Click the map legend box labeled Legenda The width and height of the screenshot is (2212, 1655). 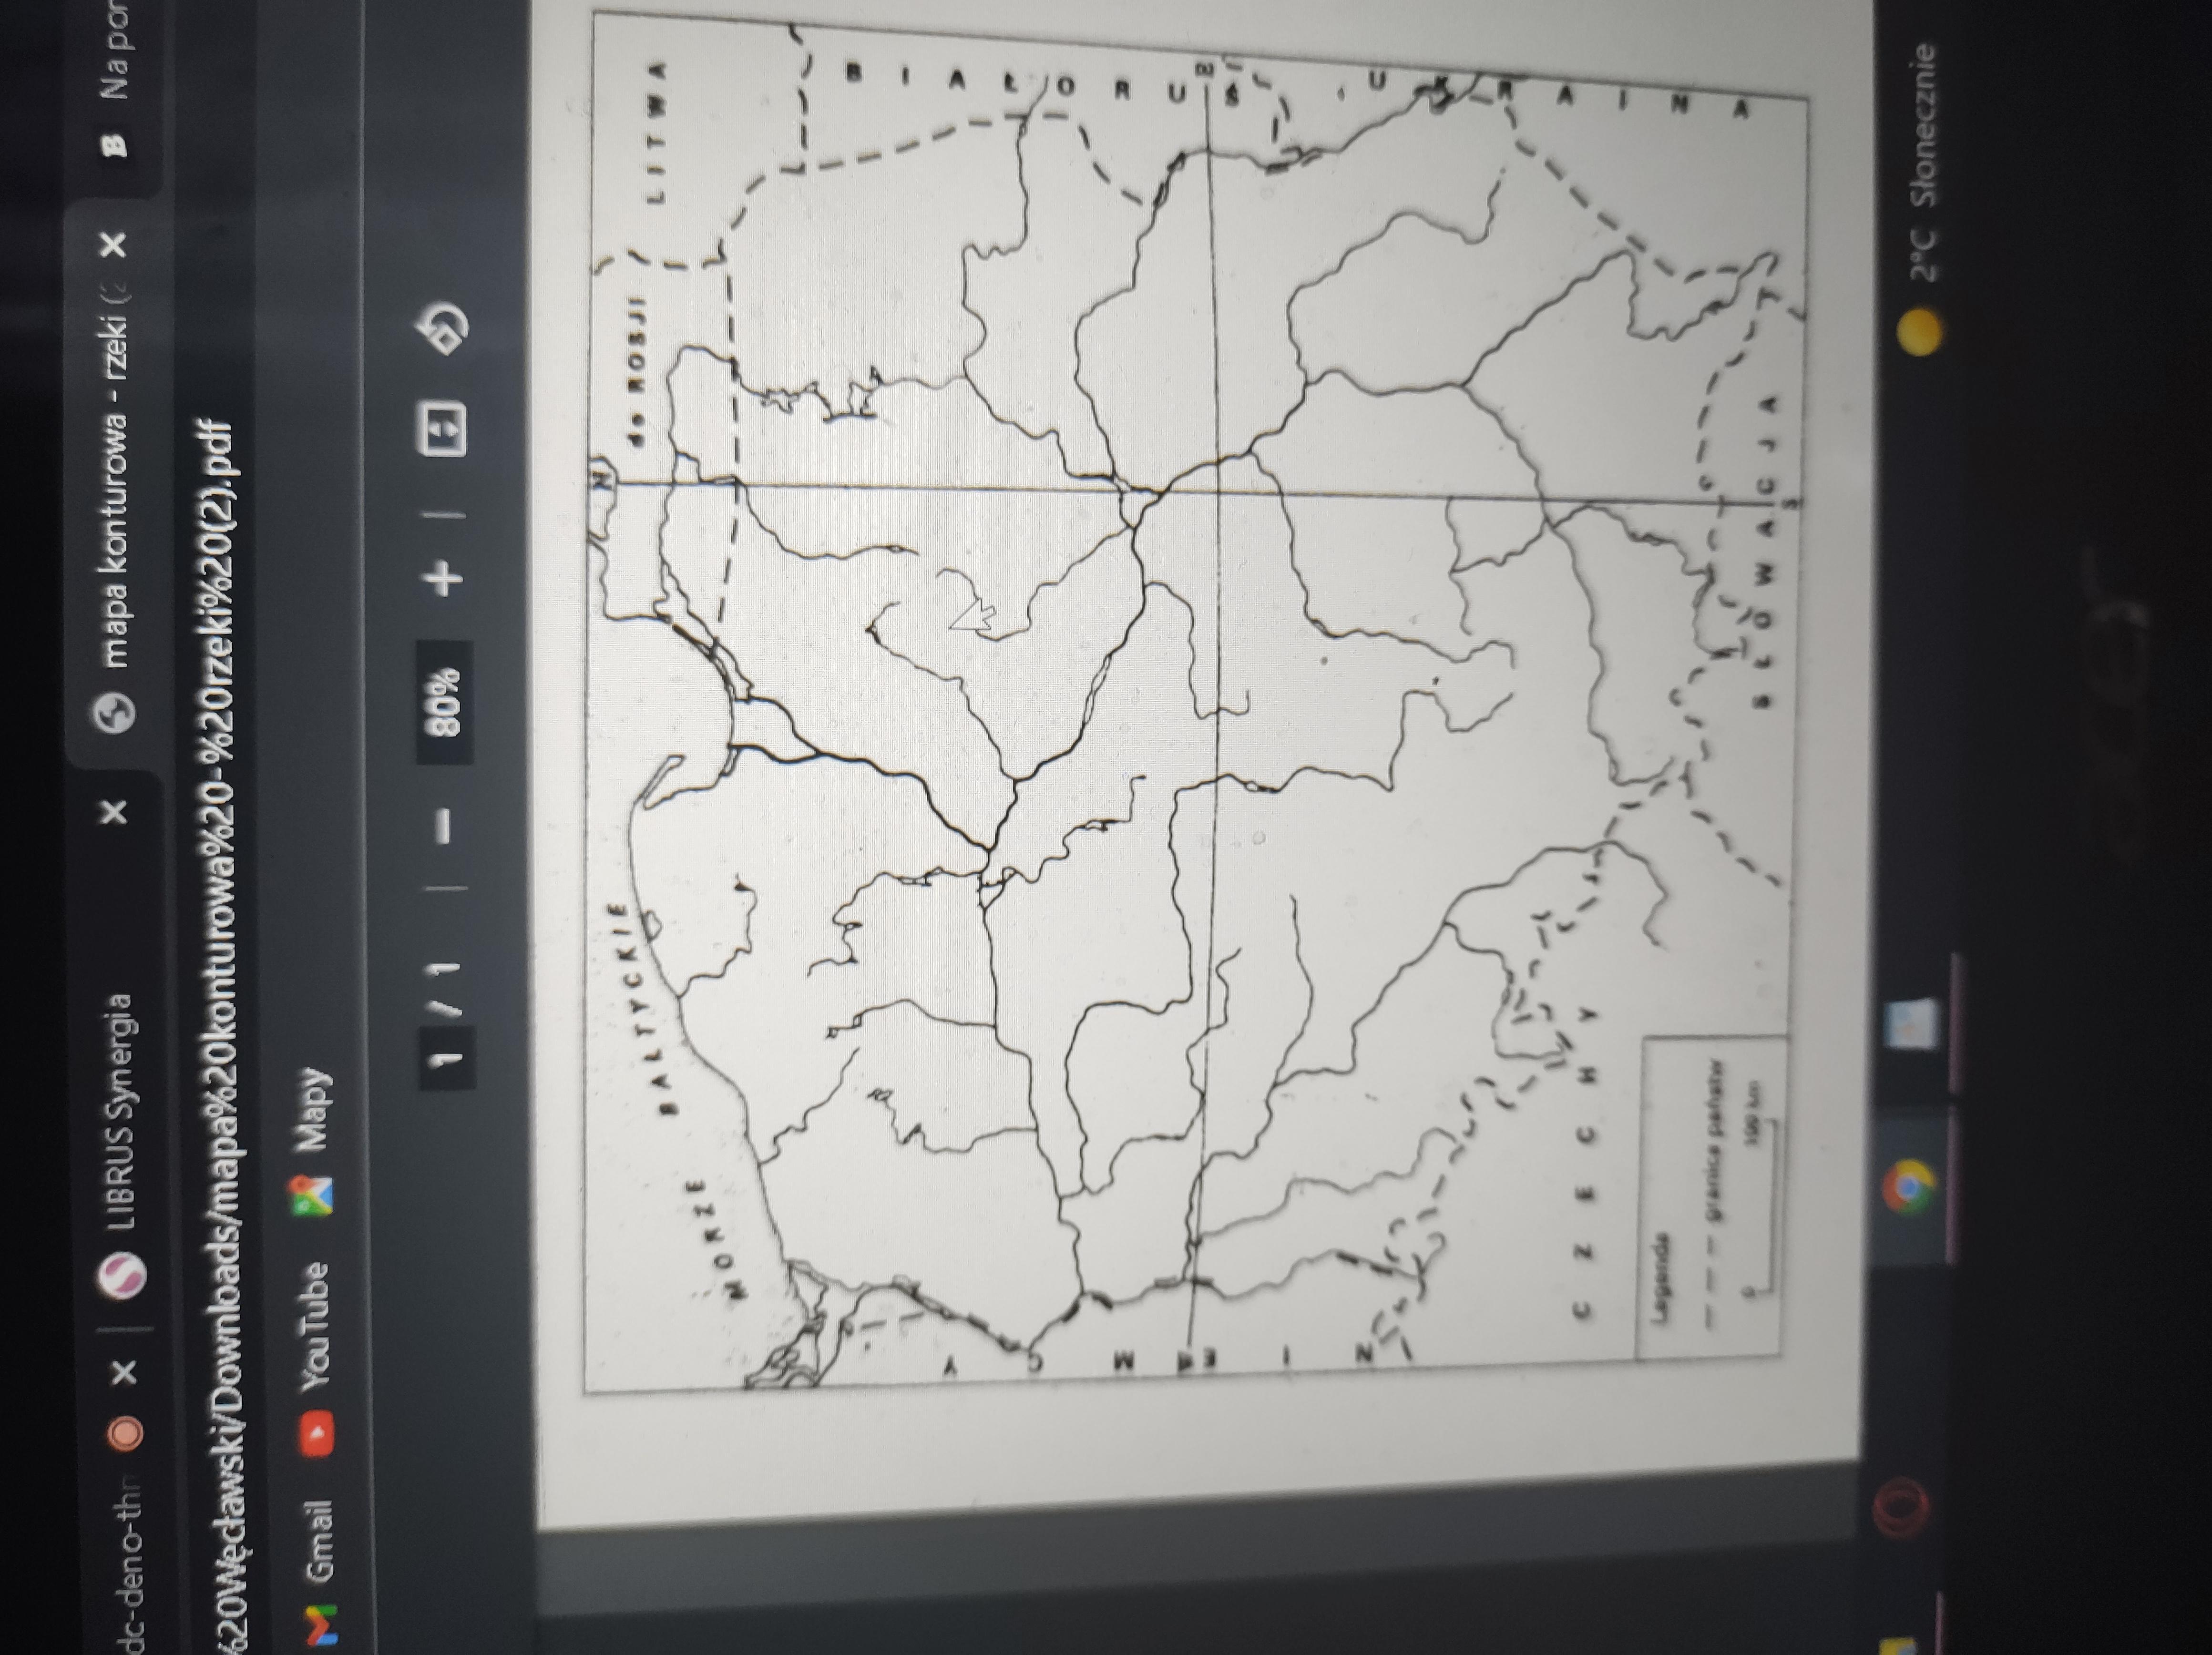click(x=1712, y=1198)
